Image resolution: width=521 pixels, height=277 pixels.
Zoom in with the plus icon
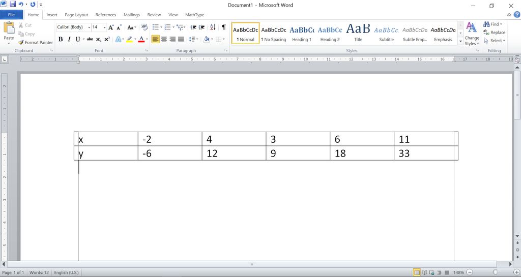pyautogui.click(x=516, y=272)
